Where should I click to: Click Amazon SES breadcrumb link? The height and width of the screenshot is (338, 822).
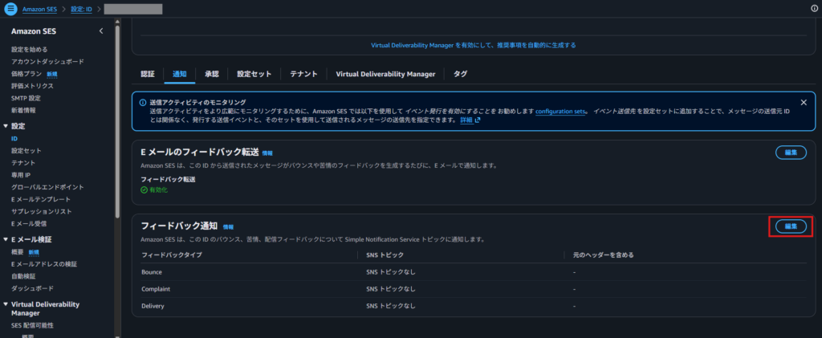click(x=40, y=9)
